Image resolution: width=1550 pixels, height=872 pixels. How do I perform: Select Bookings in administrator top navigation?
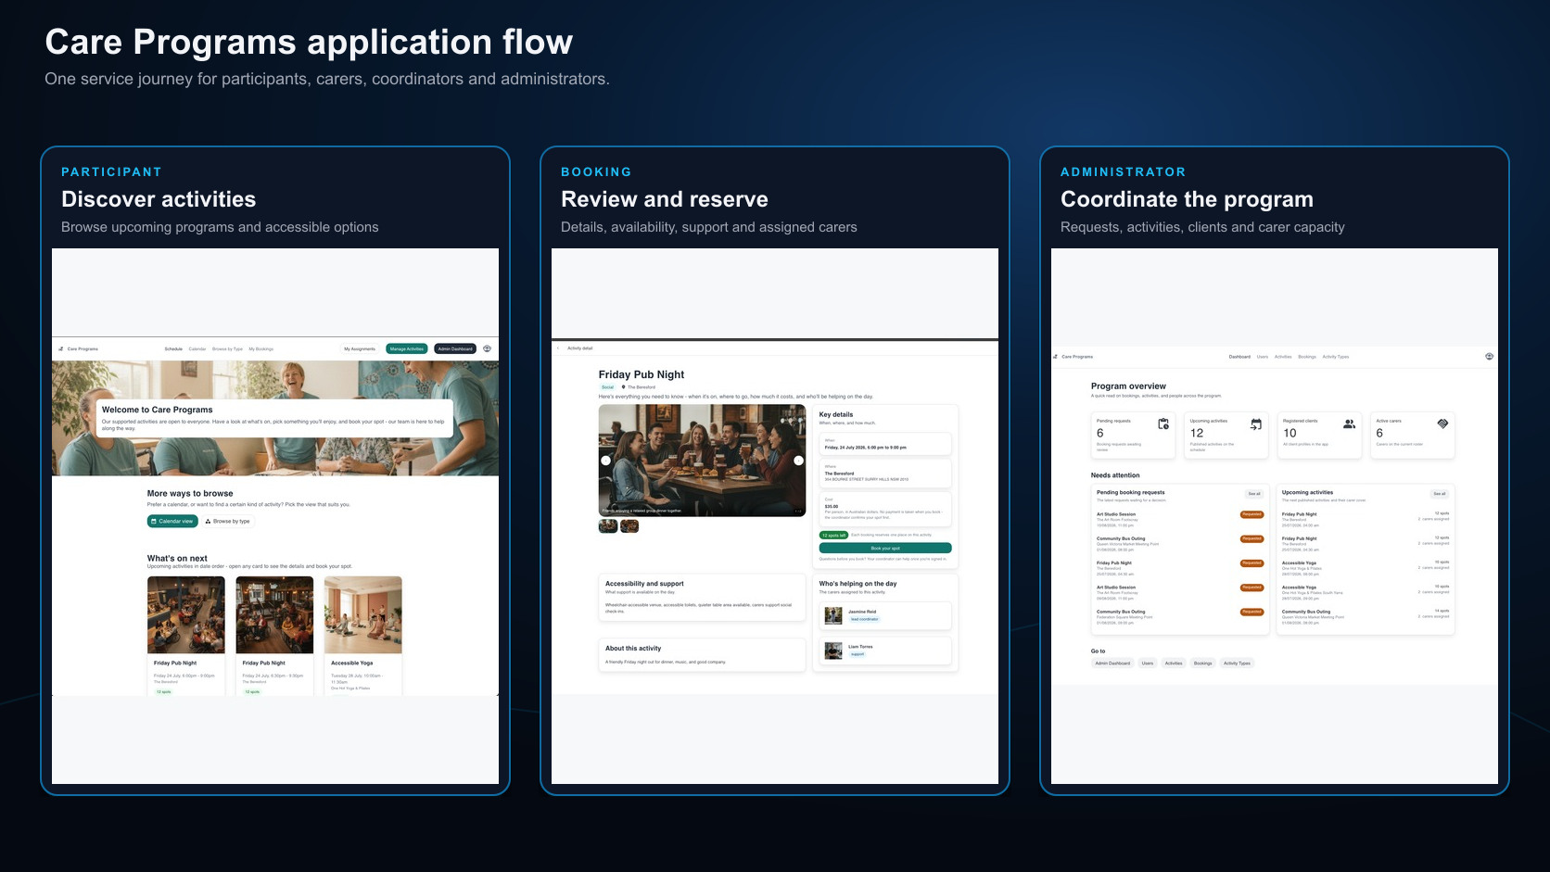point(1307,357)
